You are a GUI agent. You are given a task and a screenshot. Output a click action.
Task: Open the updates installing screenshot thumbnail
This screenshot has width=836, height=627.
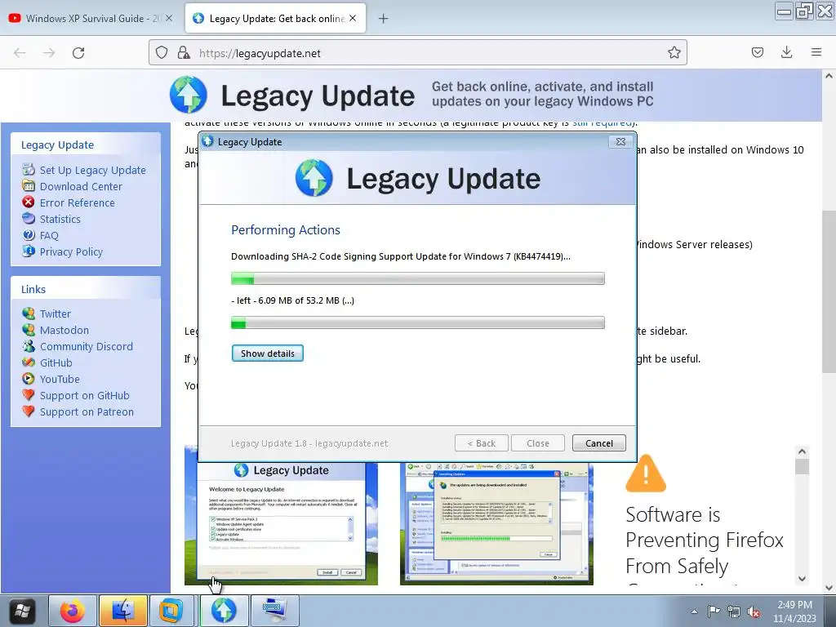(x=496, y=523)
